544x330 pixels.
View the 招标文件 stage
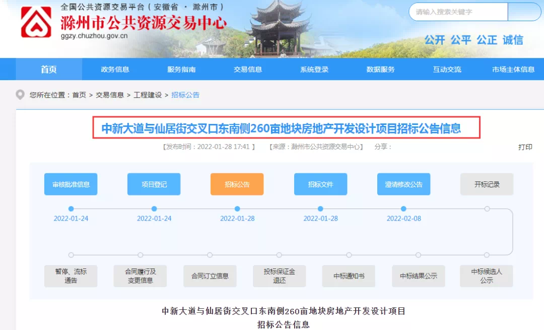[320, 184]
